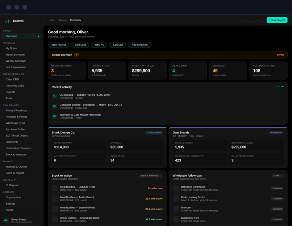
Task: Click the New project button
Action: 277,20
